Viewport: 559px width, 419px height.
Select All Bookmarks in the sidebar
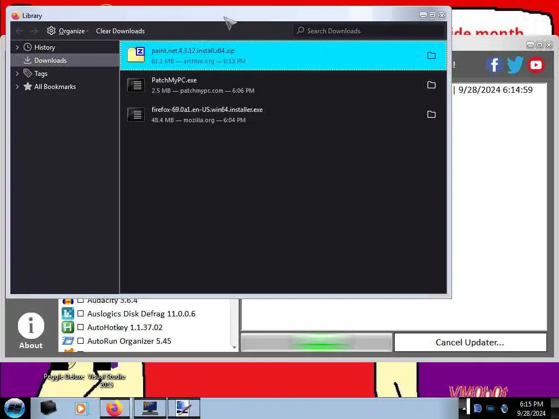[x=55, y=87]
